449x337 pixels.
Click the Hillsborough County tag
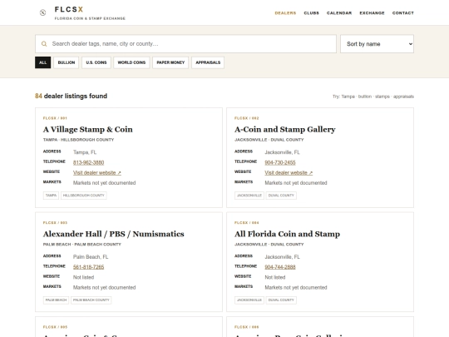click(84, 196)
